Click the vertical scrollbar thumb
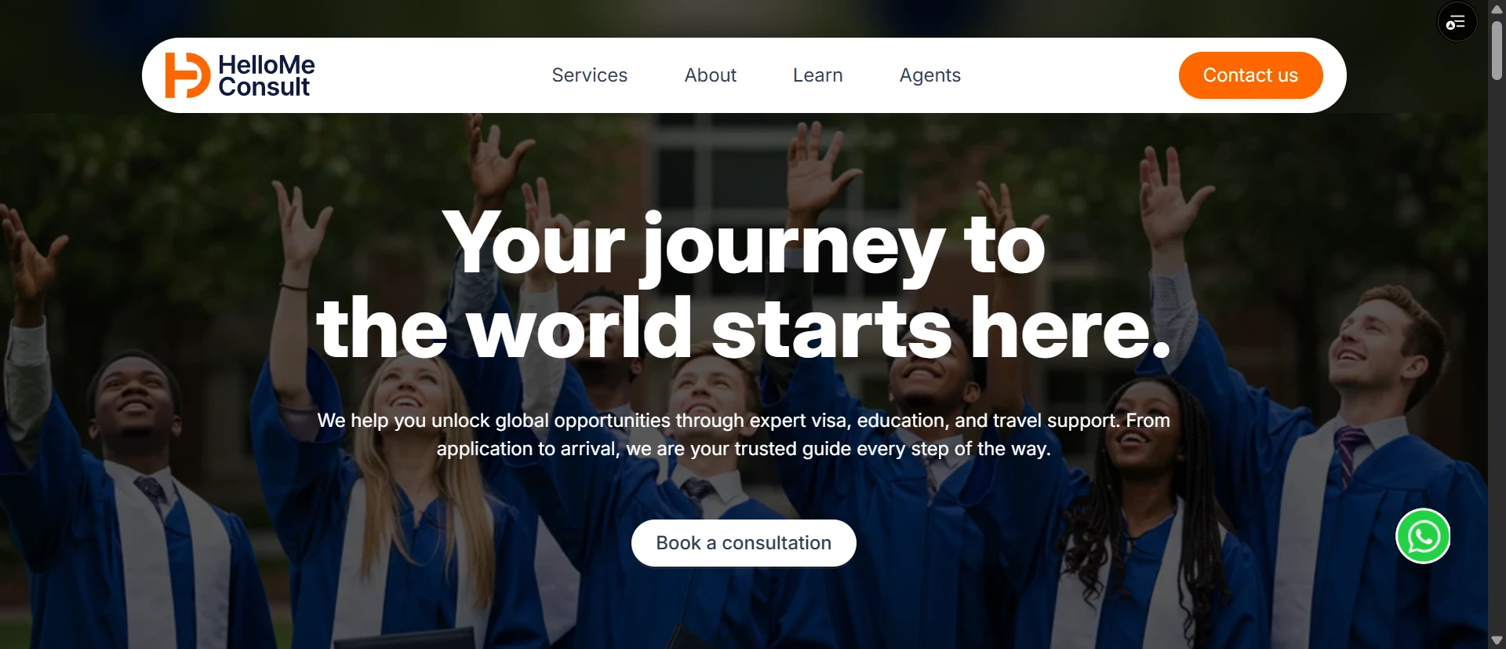 click(1497, 50)
